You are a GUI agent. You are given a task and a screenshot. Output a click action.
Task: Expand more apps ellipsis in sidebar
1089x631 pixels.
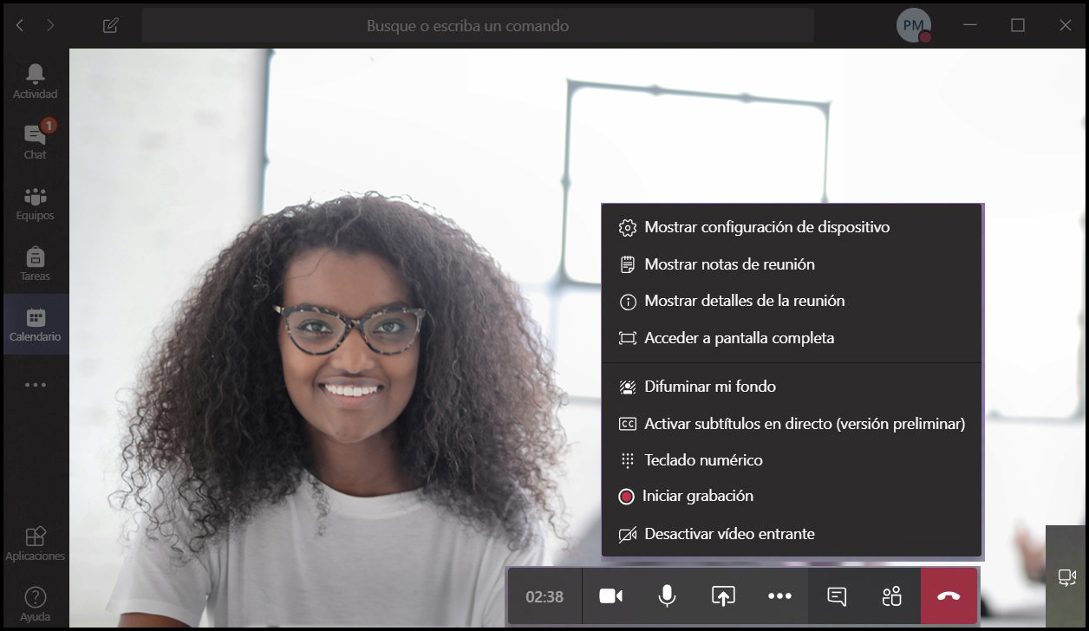(35, 384)
